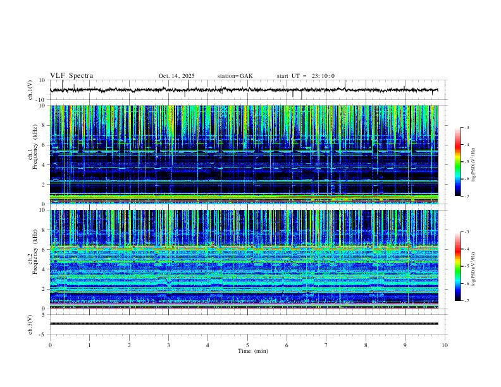The height and width of the screenshot is (387, 501).
Task: Click the 'ch.3(V)' axis label
Action: tap(30, 324)
